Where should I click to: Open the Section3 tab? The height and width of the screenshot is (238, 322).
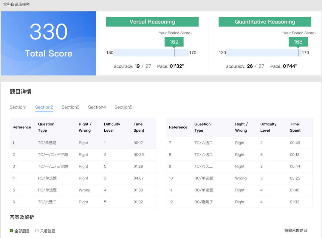(71, 107)
